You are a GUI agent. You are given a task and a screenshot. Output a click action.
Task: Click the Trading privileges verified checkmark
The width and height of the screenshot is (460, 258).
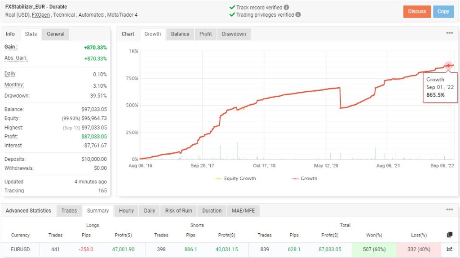coord(232,15)
